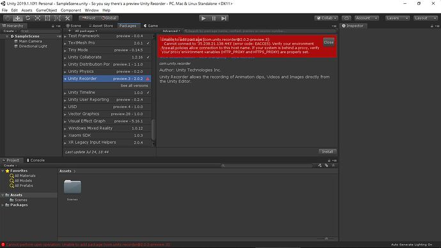This screenshot has width=441, height=248.
Task: Install the Unity Recorder package
Action: click(327, 151)
